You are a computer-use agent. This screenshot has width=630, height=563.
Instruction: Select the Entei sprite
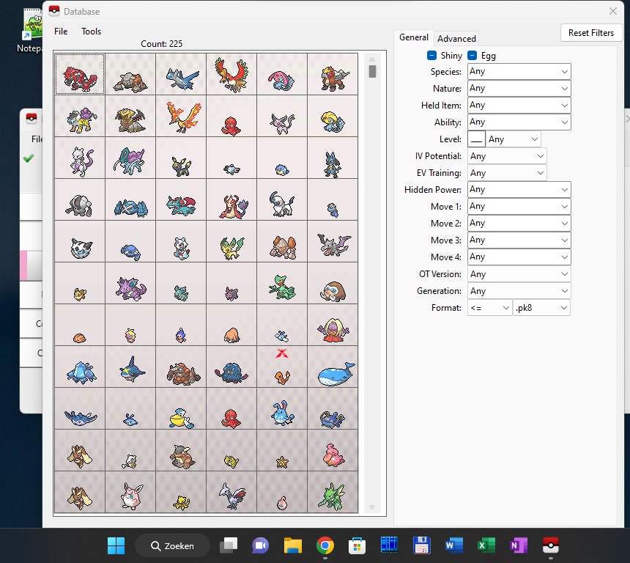coord(333,74)
